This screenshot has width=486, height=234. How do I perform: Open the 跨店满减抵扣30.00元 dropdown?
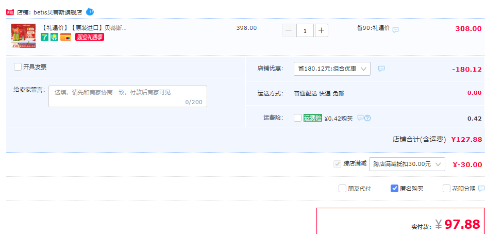[407, 164]
